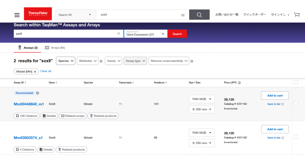
Task: Sort by the Assay ID column header
Action: coord(20,83)
